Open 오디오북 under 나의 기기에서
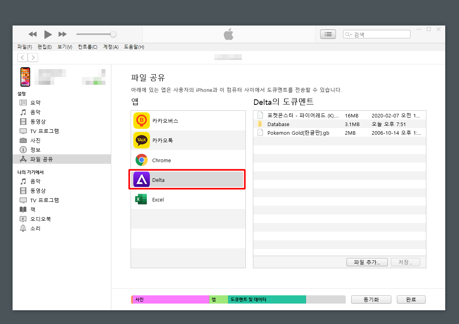 pos(62,219)
